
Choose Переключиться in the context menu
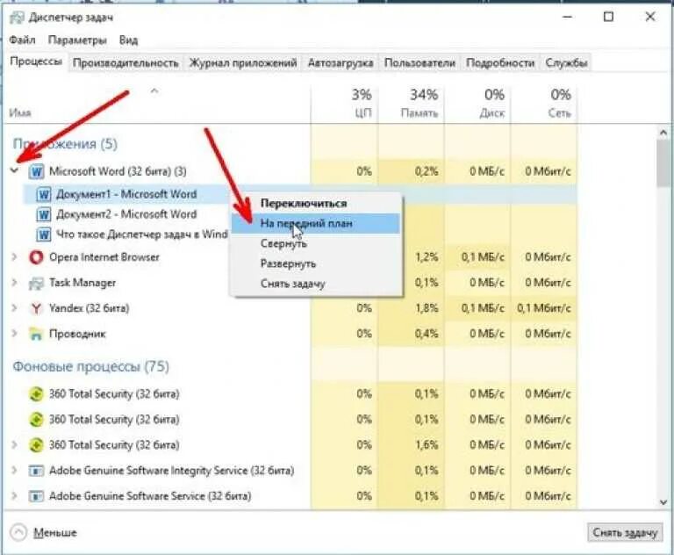click(x=316, y=203)
